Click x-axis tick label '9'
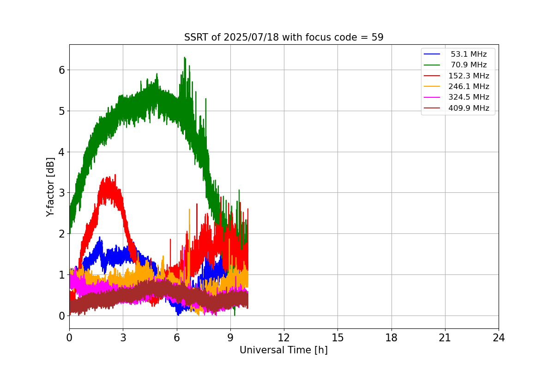 pyautogui.click(x=230, y=338)
